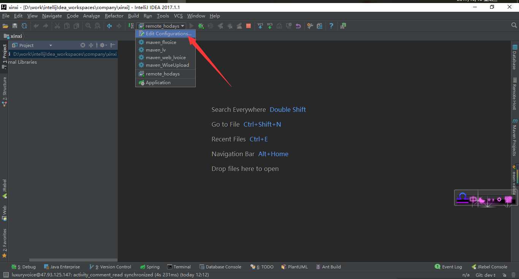Open the VCS menu
The image size is (519, 279).
coord(178,16)
